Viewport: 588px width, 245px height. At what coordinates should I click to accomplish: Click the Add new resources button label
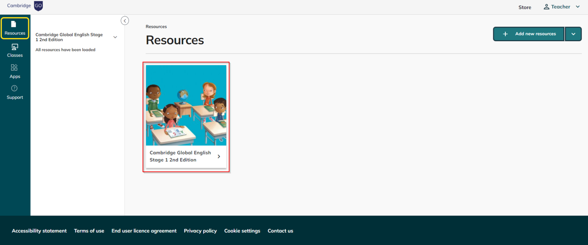tap(535, 34)
